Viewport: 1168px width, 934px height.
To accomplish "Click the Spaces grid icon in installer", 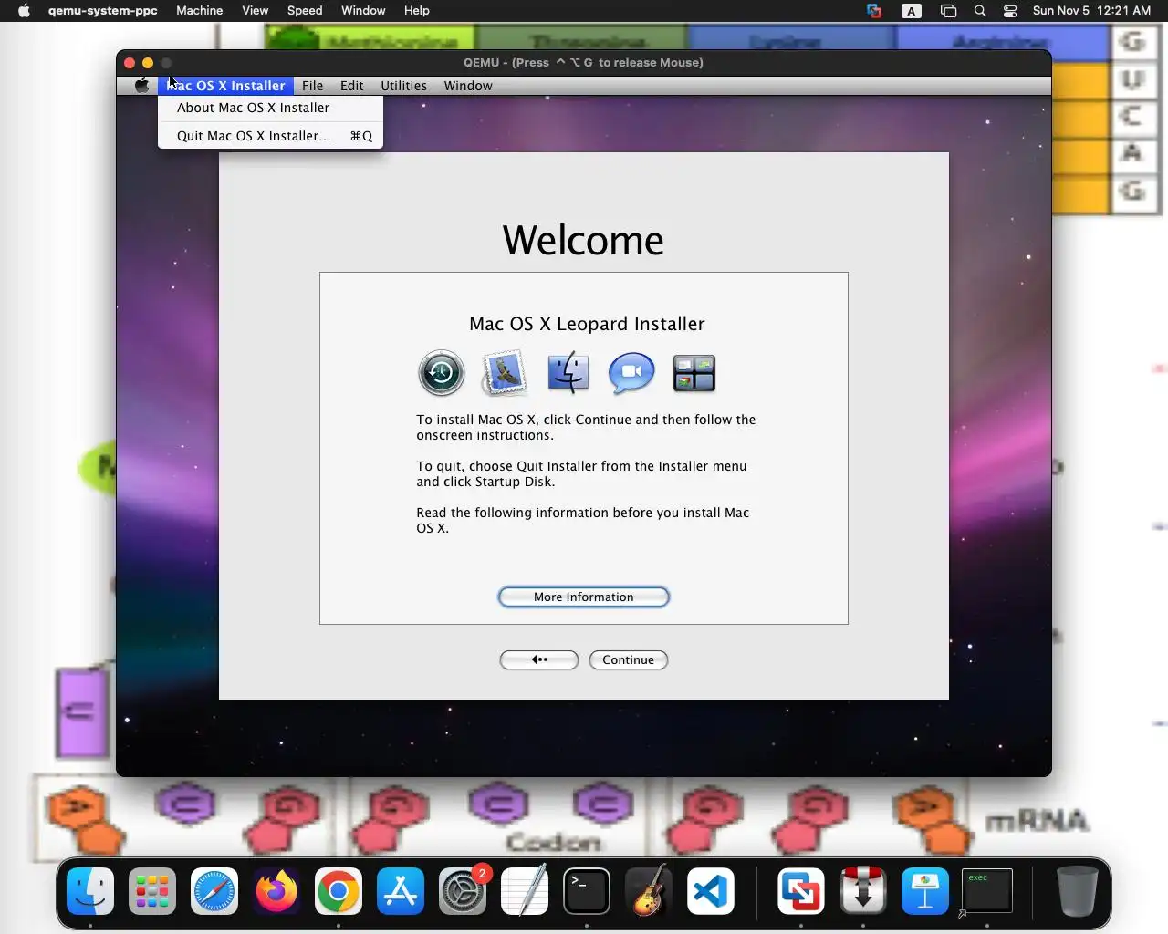I will pyautogui.click(x=694, y=374).
